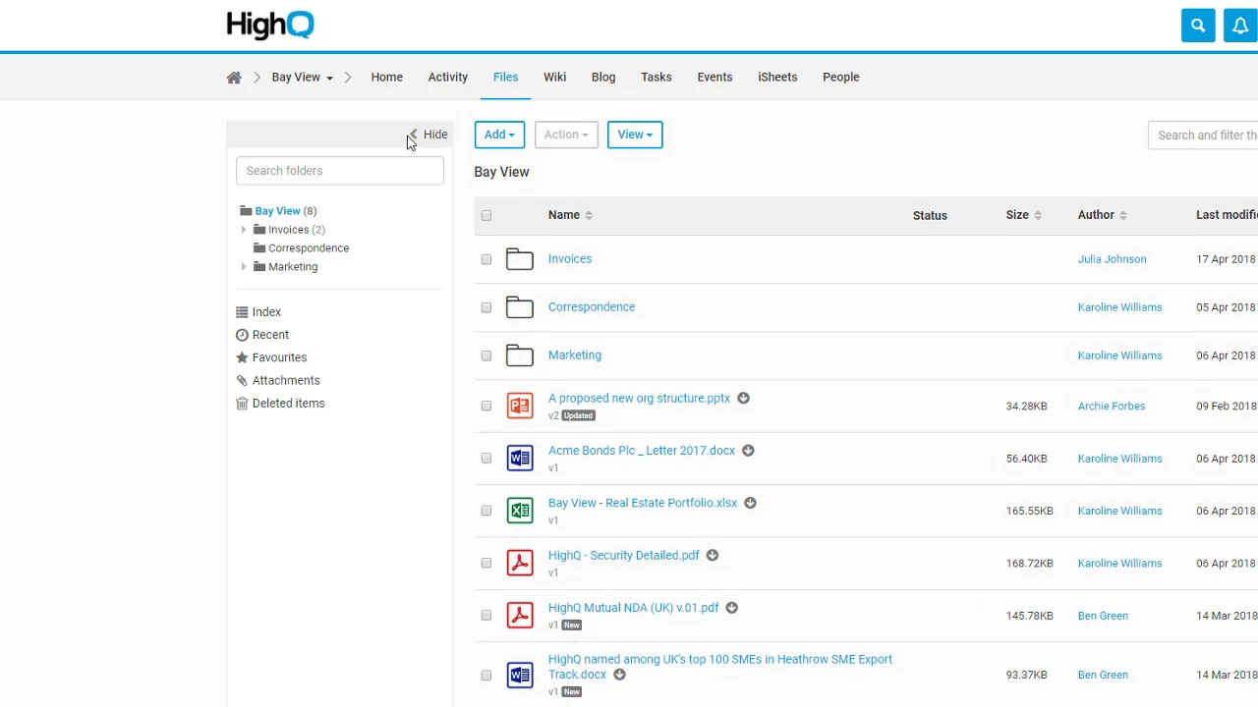Screen dimensions: 1258x707
Task: Open the View dropdown button
Action: click(635, 135)
